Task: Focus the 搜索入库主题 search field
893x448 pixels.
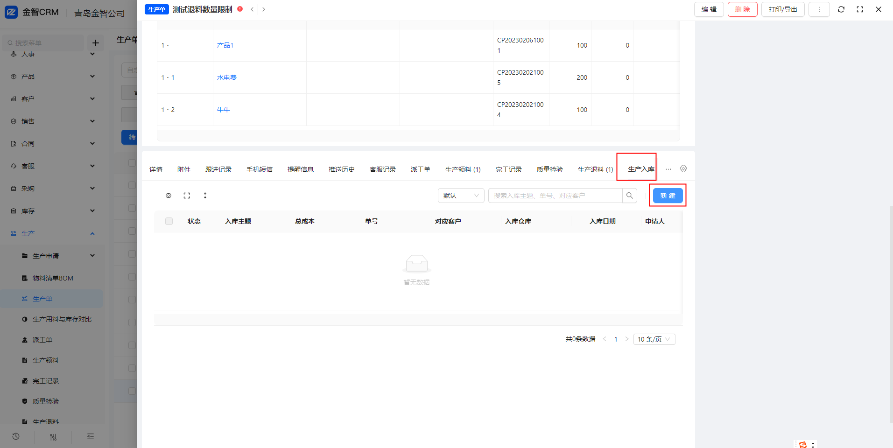Action: point(555,196)
